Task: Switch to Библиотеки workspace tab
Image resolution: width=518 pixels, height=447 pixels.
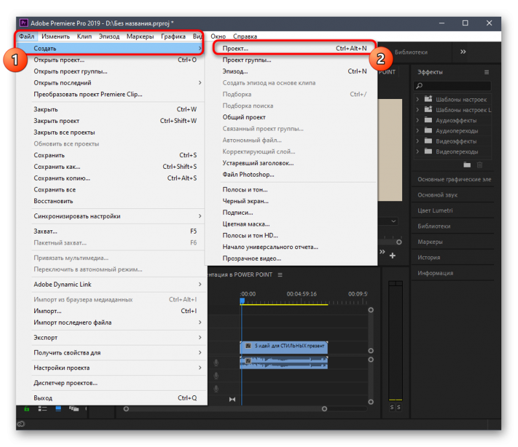Action: click(411, 52)
